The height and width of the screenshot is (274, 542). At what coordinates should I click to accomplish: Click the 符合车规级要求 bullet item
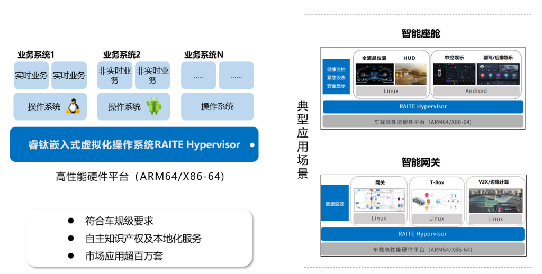pyautogui.click(x=119, y=221)
